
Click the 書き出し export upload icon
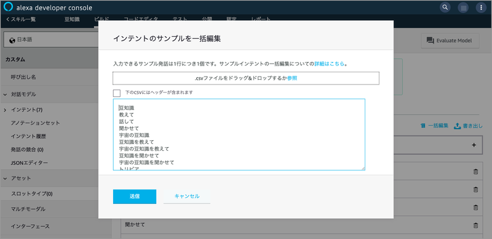pyautogui.click(x=457, y=126)
